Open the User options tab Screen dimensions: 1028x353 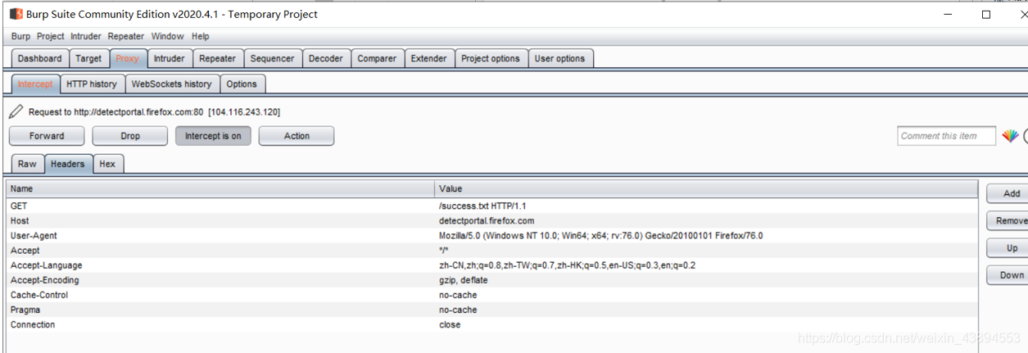tap(560, 59)
